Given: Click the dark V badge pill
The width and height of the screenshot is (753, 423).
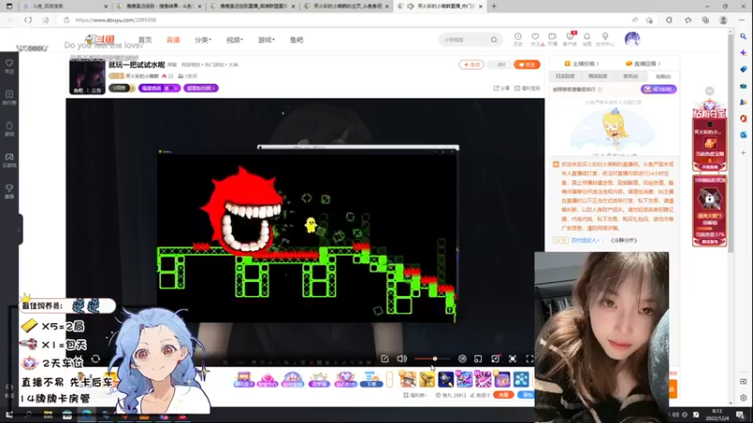Looking at the screenshot, I should 121,88.
